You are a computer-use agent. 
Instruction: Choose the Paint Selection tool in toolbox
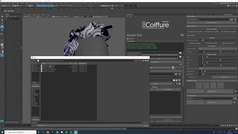pos(2,23)
